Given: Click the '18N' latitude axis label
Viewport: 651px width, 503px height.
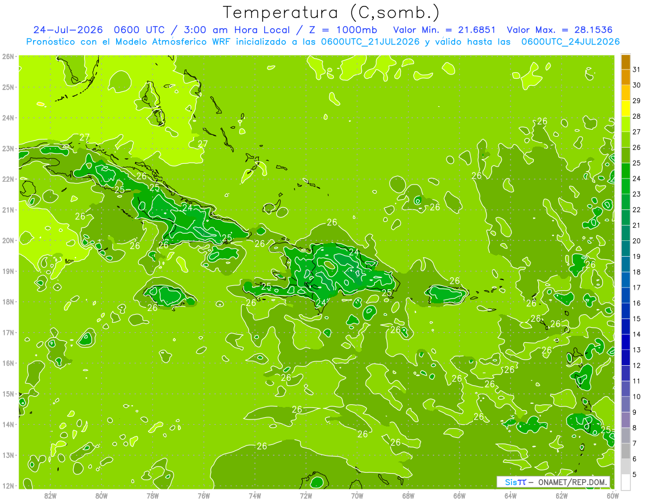Looking at the screenshot, I should click(8, 302).
